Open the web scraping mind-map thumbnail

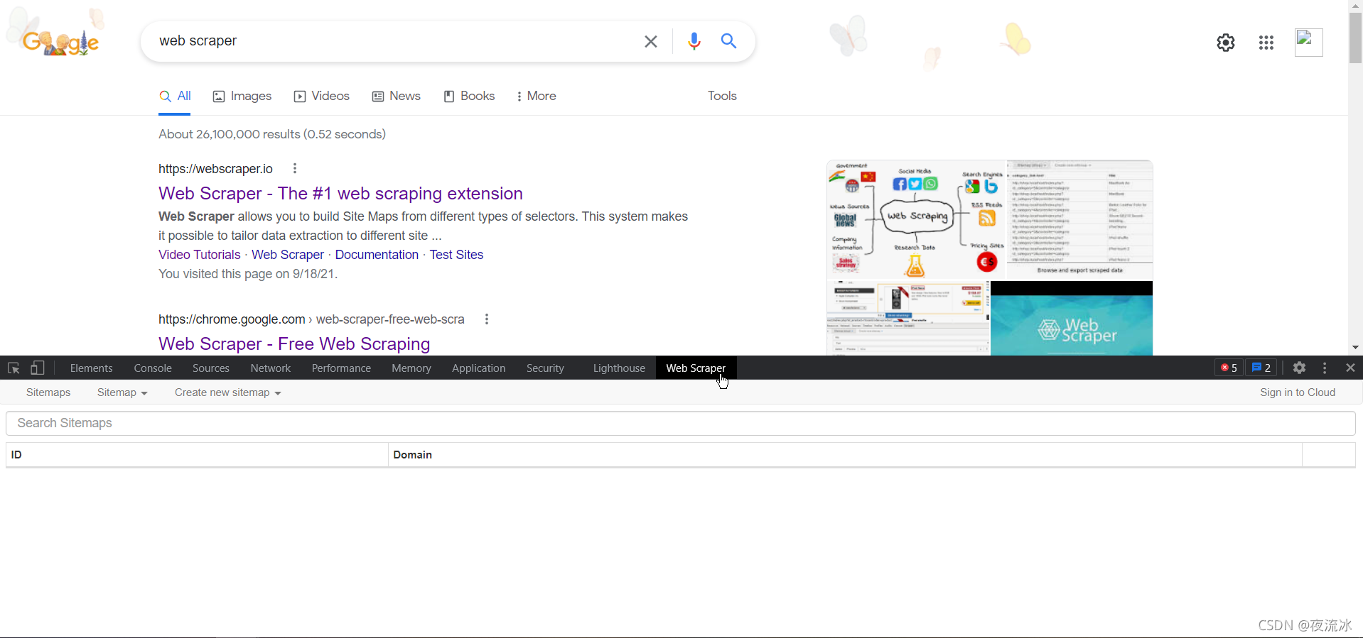tap(916, 220)
